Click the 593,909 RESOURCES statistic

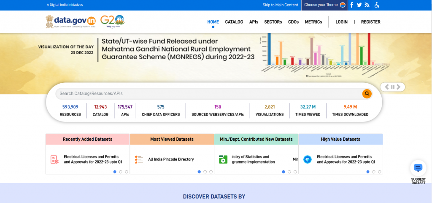(x=70, y=111)
